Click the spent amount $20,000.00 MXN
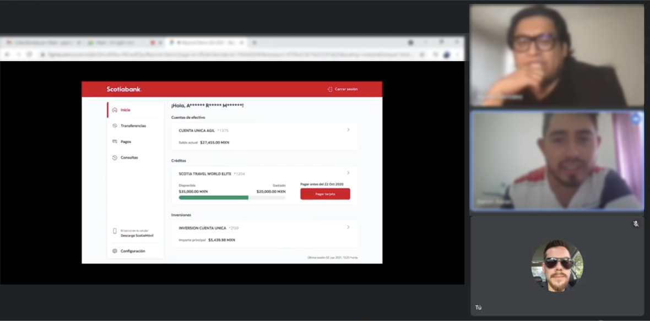This screenshot has height=321, width=650. (271, 192)
